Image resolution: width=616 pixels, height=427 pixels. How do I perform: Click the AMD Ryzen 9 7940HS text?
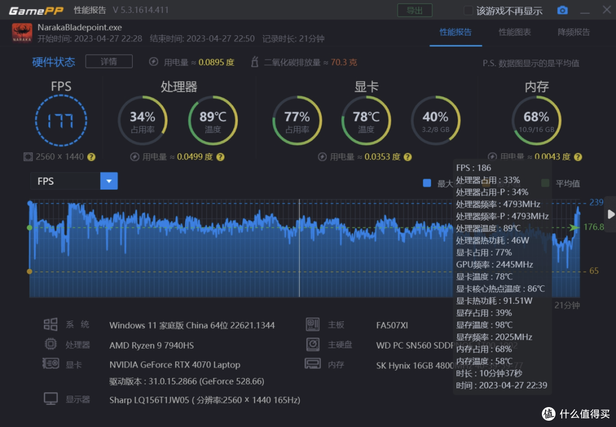151,346
